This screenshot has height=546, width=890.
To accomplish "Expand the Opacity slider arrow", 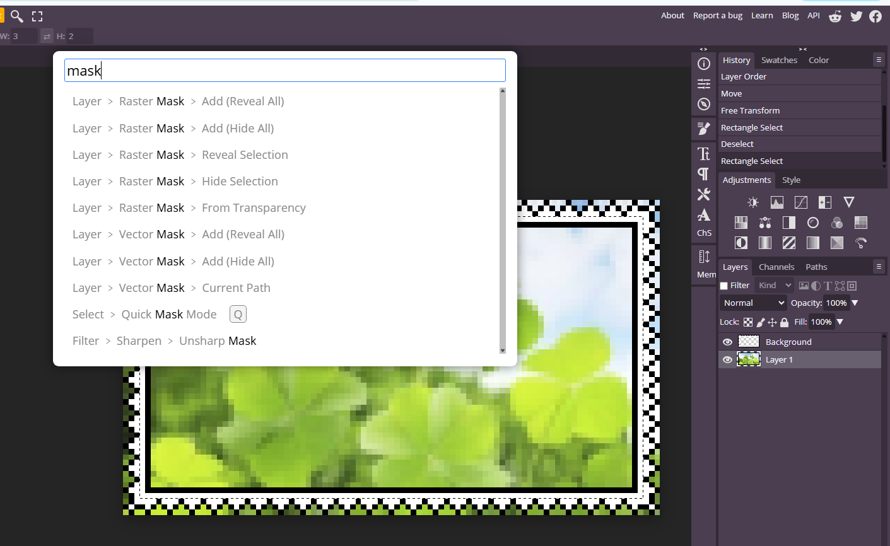I will pos(855,303).
